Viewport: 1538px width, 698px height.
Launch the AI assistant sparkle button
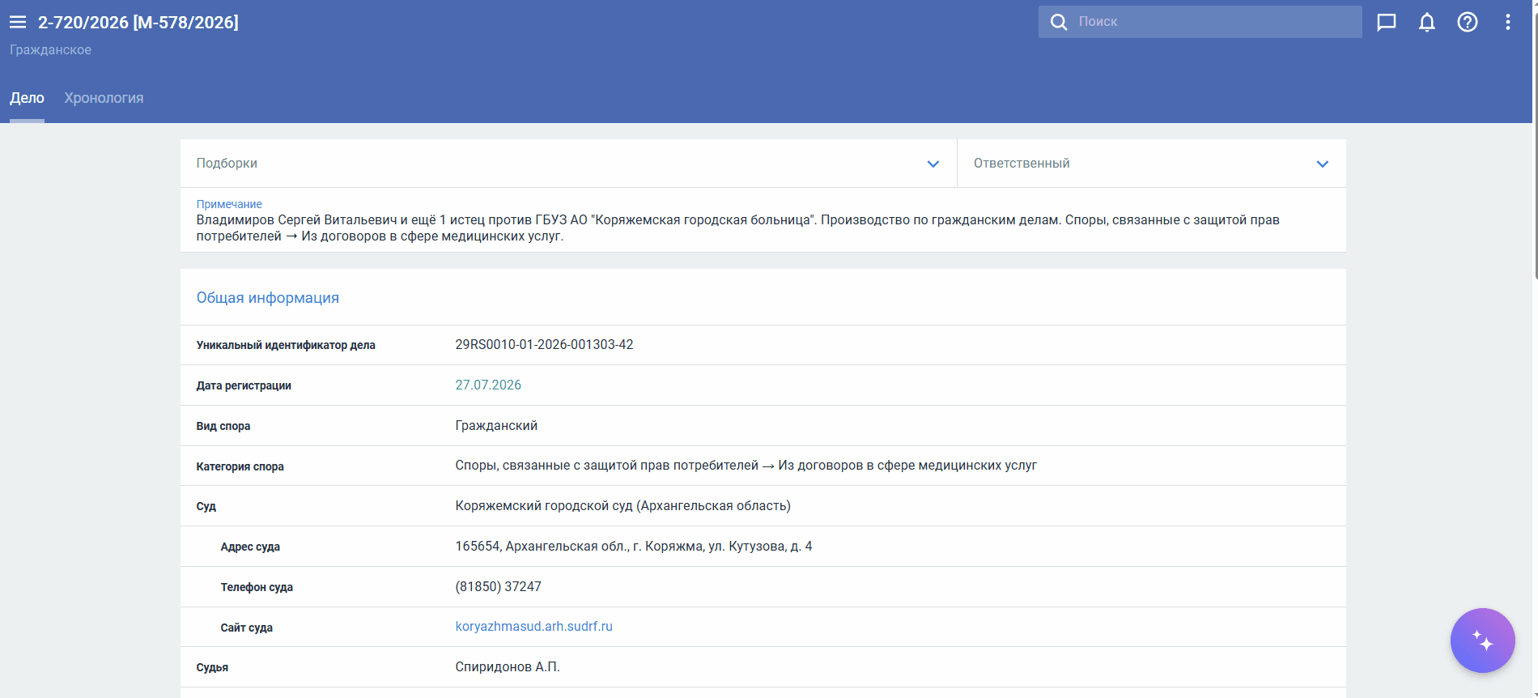pyautogui.click(x=1483, y=641)
